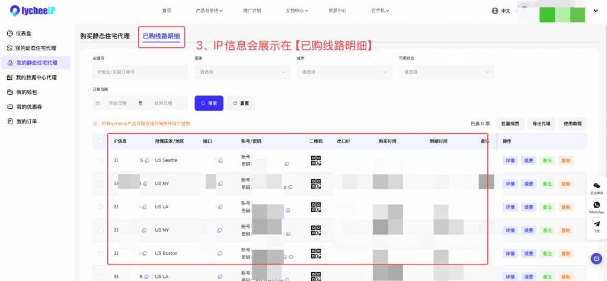Viewport: 607px width, 281px height.
Task: Select the US Boston row checkbox
Action: [100, 253]
